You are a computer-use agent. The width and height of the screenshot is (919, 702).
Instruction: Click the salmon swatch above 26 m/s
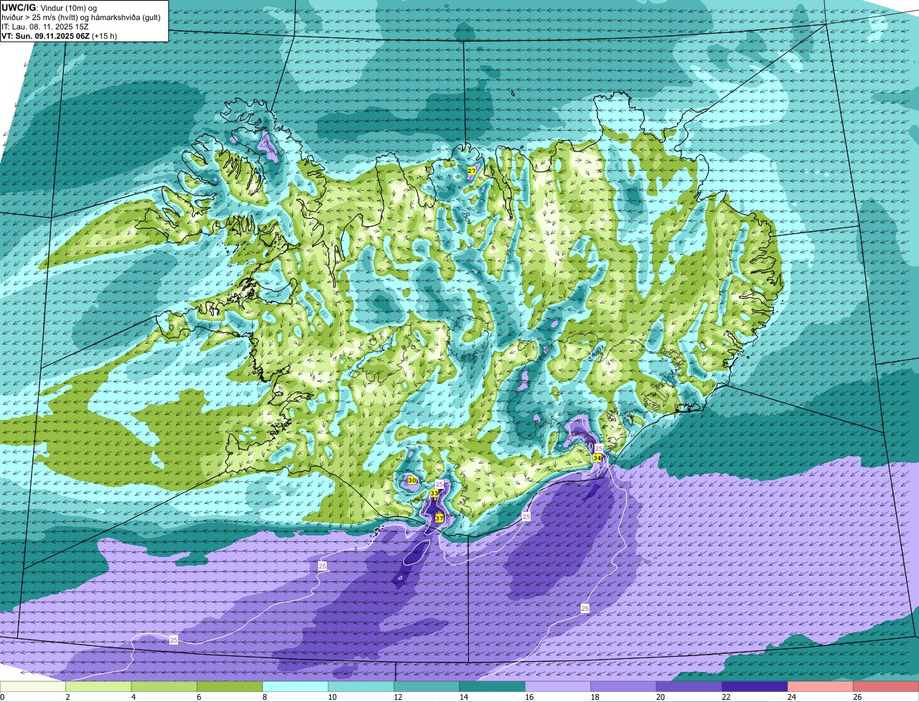click(887, 686)
